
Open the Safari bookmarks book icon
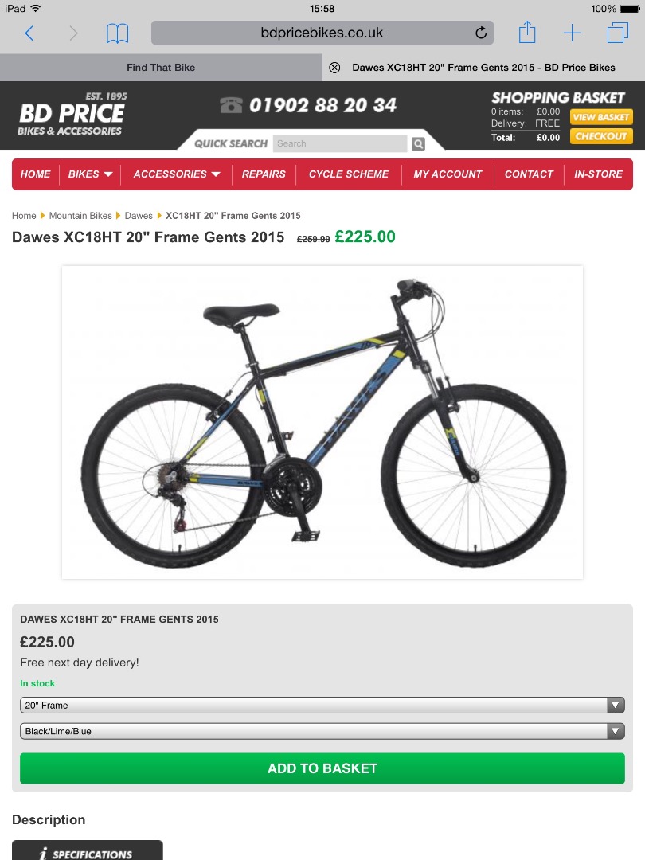point(117,33)
